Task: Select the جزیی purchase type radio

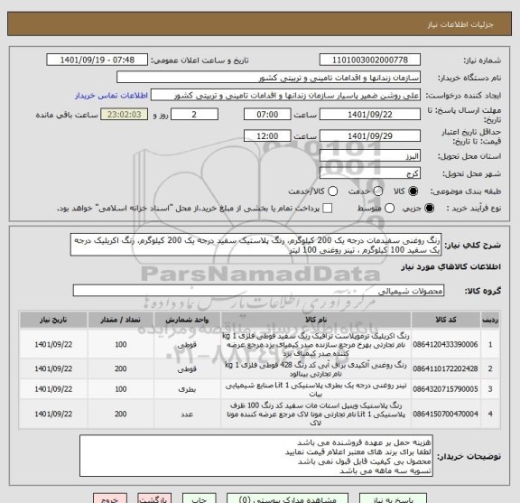Action: click(x=429, y=209)
